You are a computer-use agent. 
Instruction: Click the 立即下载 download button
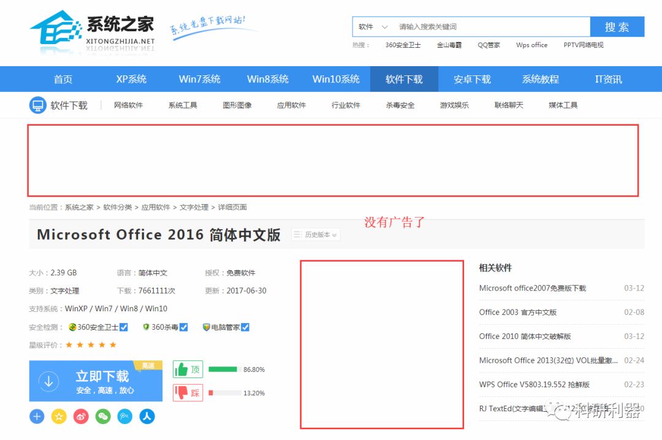coord(96,381)
